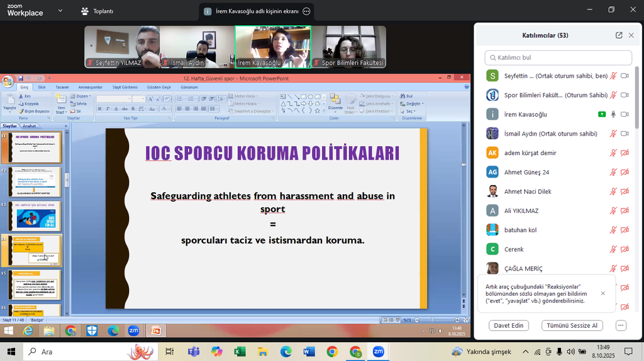644x361 pixels.
Task: Open Microsoft Teams from the taskbar
Action: 193,352
